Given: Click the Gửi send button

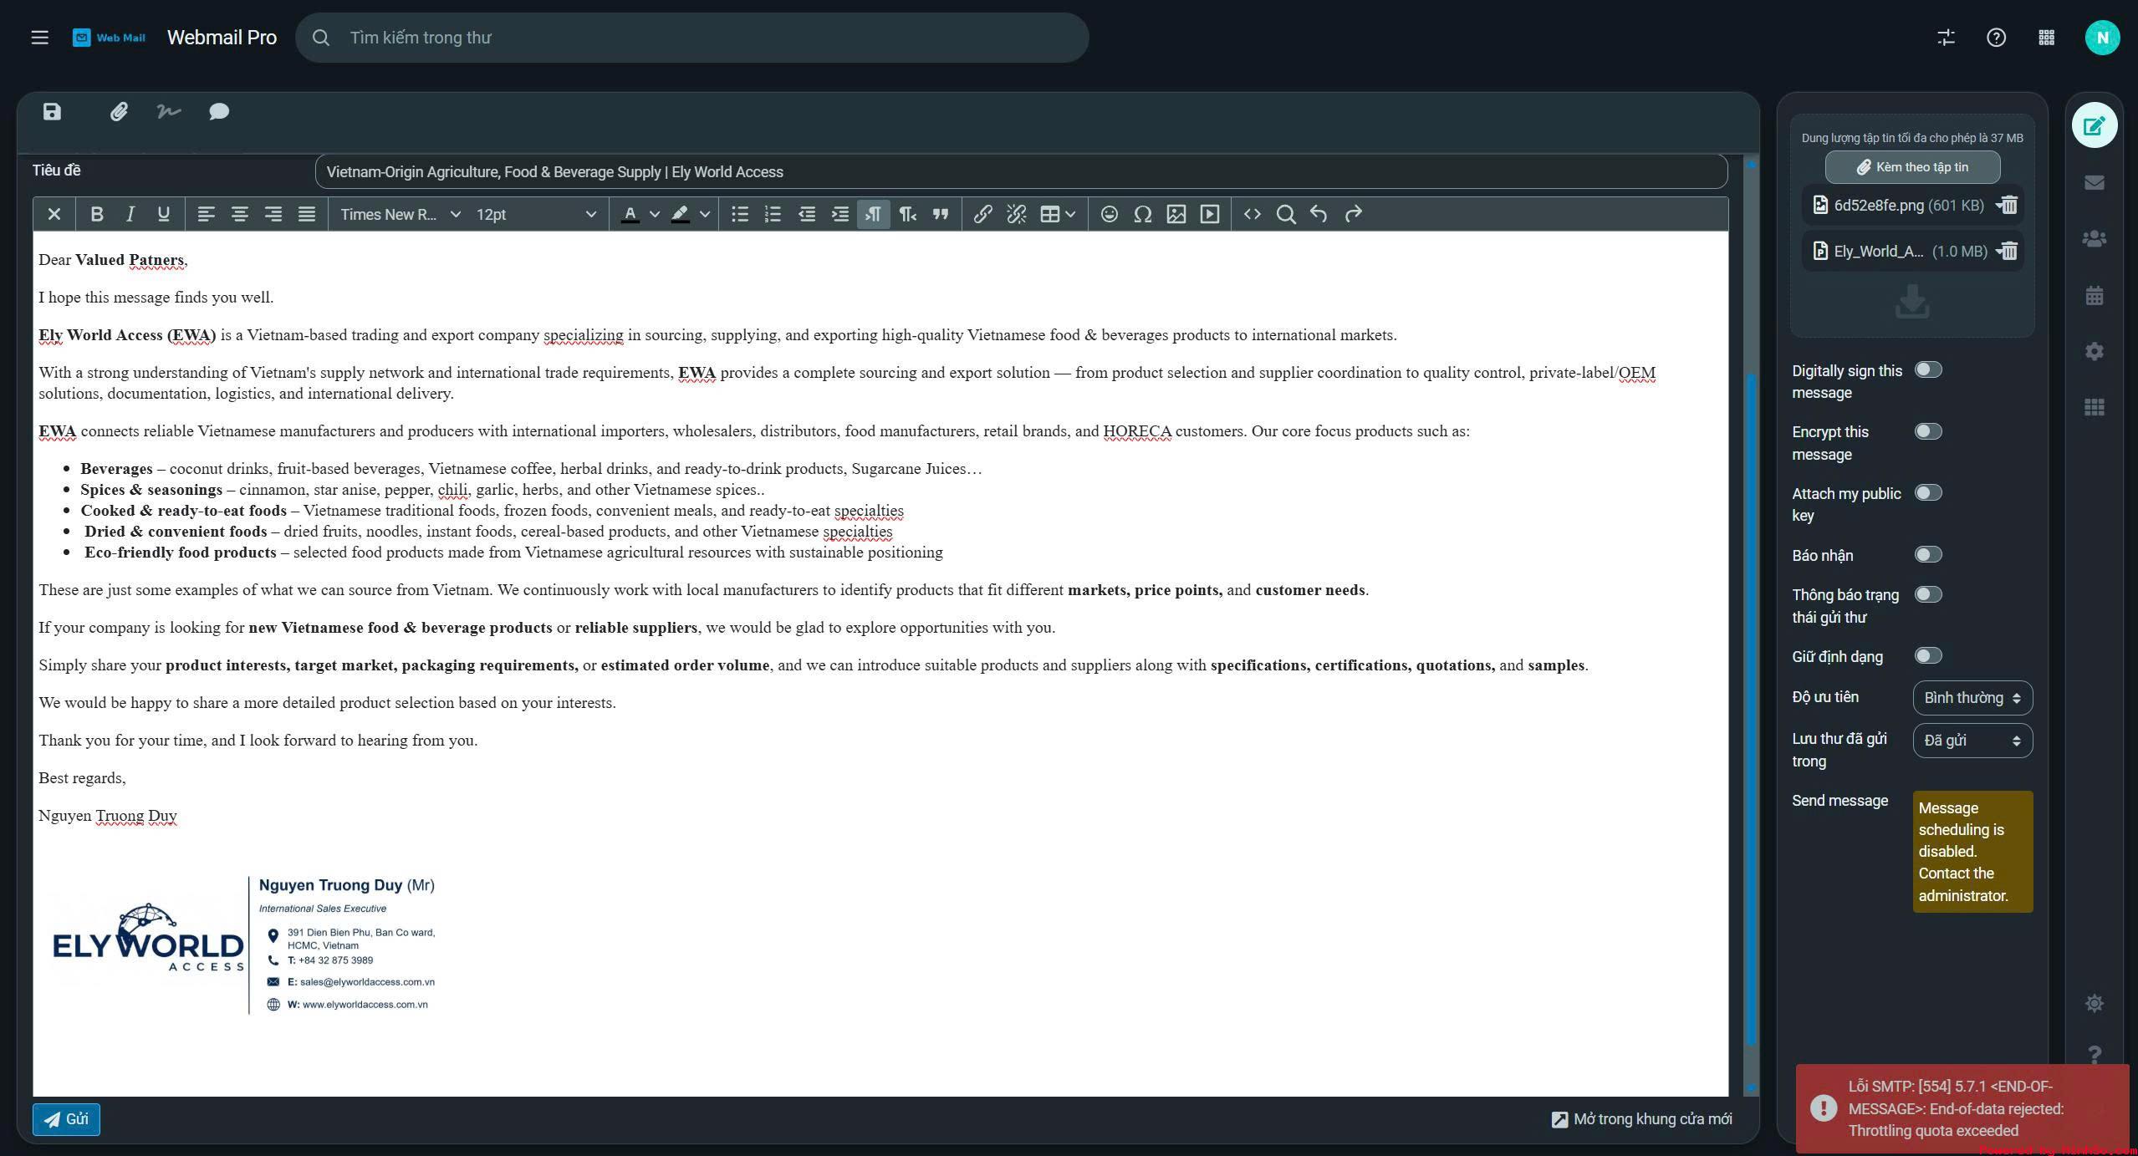Looking at the screenshot, I should (x=66, y=1119).
